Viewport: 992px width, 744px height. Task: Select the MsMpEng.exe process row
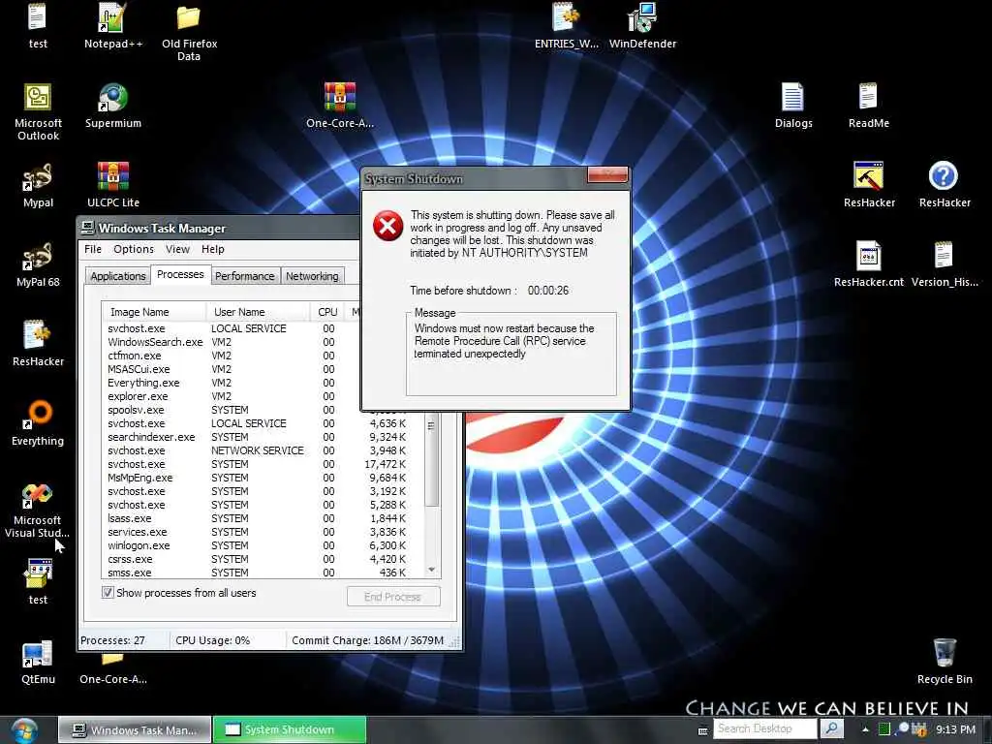pos(263,478)
